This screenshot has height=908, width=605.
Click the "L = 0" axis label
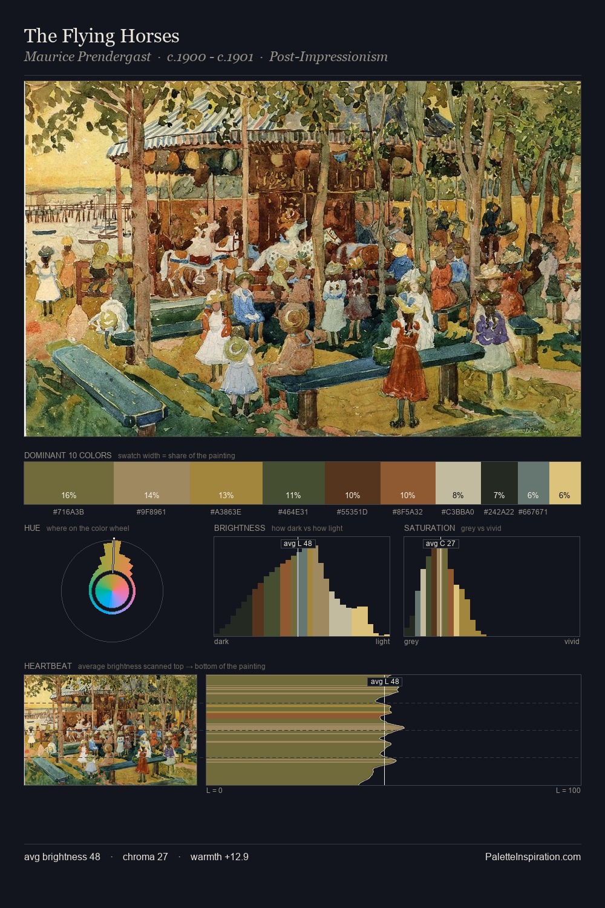pyautogui.click(x=214, y=791)
